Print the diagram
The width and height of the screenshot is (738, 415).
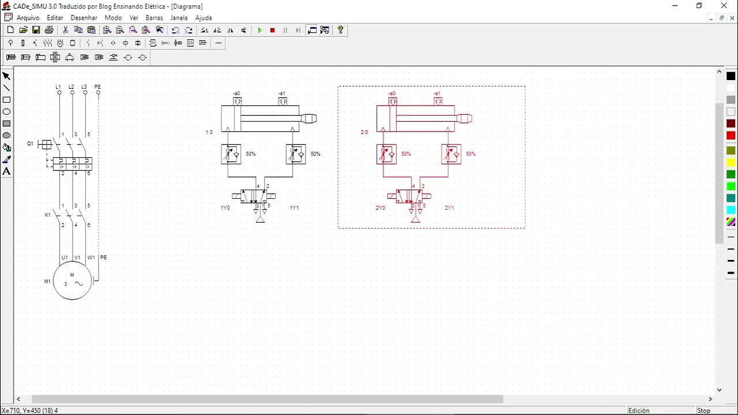(x=49, y=30)
